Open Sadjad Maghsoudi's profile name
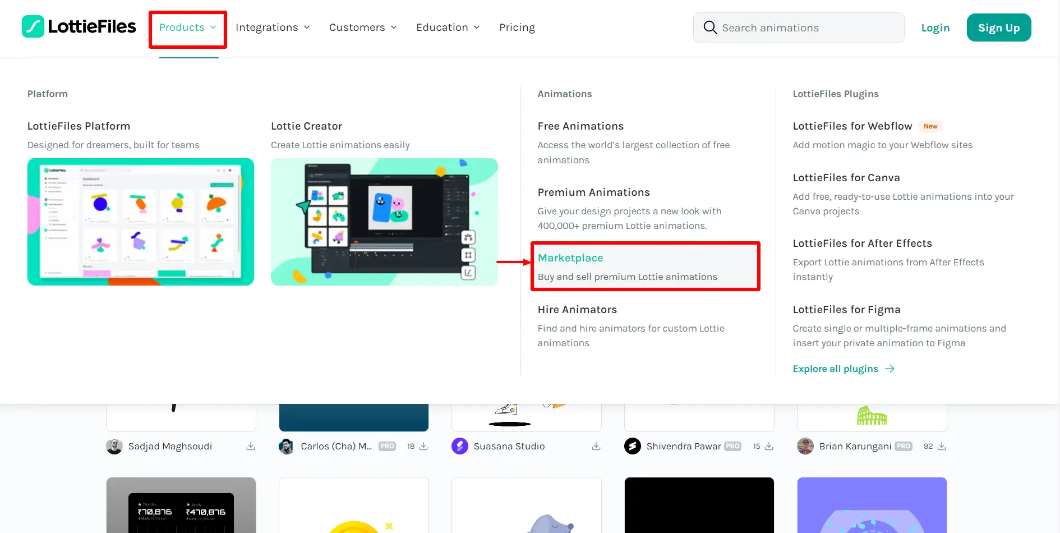 pos(170,446)
